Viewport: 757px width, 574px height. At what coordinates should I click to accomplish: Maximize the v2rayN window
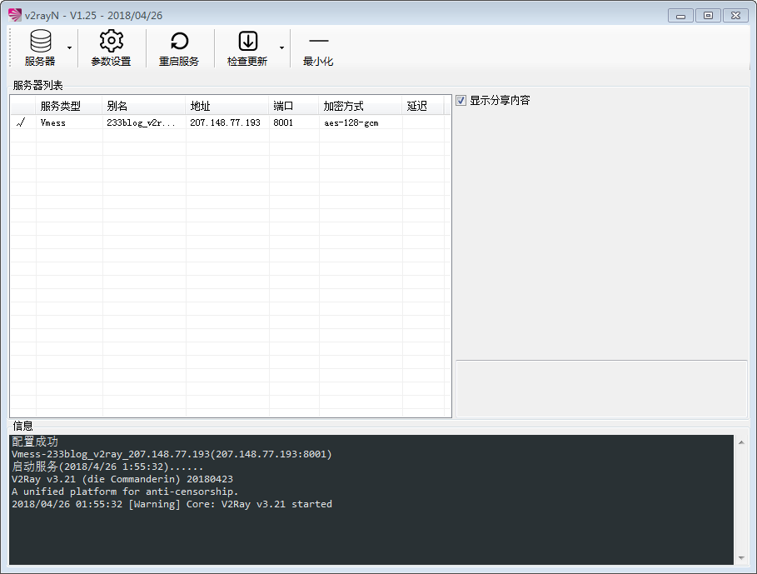tap(708, 16)
